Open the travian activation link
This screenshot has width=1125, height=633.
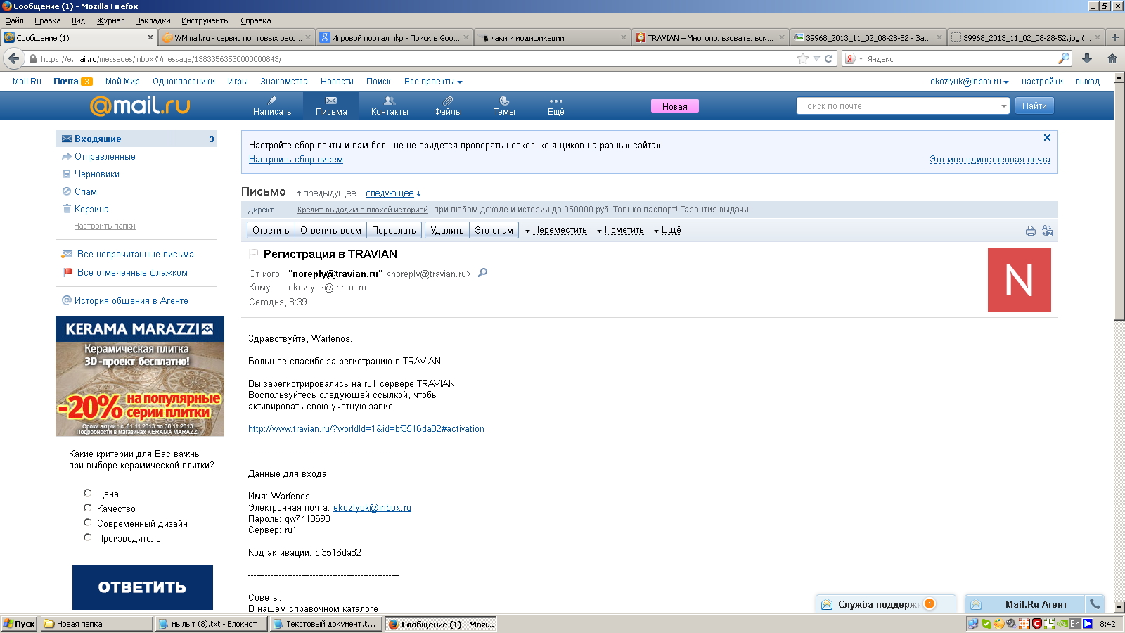tap(366, 428)
